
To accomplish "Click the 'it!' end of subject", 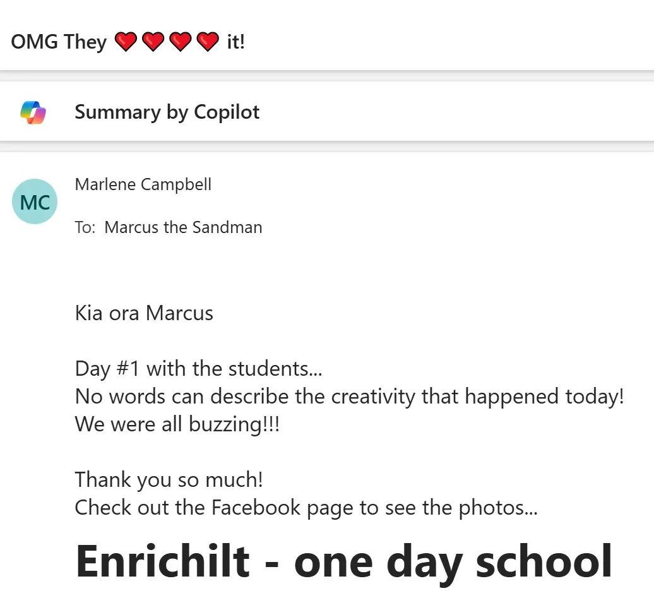I will pos(235,42).
